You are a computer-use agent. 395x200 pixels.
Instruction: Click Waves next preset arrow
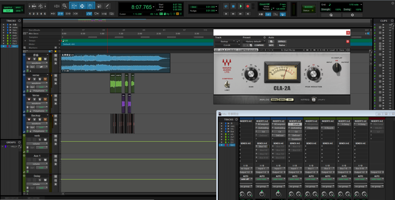(314, 50)
